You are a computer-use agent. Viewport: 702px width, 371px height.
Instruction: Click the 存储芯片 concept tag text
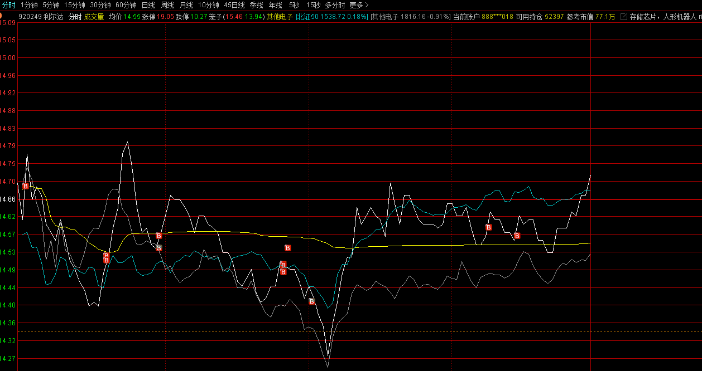tap(644, 17)
